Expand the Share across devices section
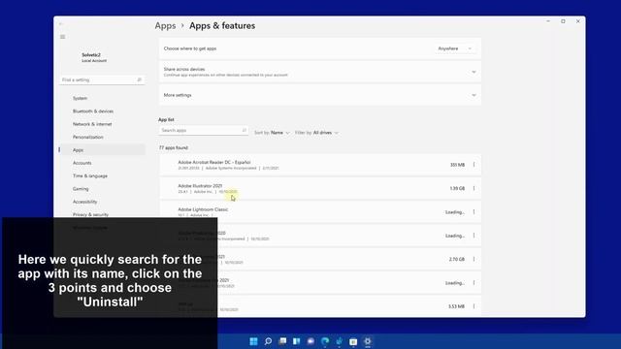621x349 pixels. [x=474, y=72]
